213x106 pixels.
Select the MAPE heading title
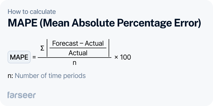coord(104,23)
